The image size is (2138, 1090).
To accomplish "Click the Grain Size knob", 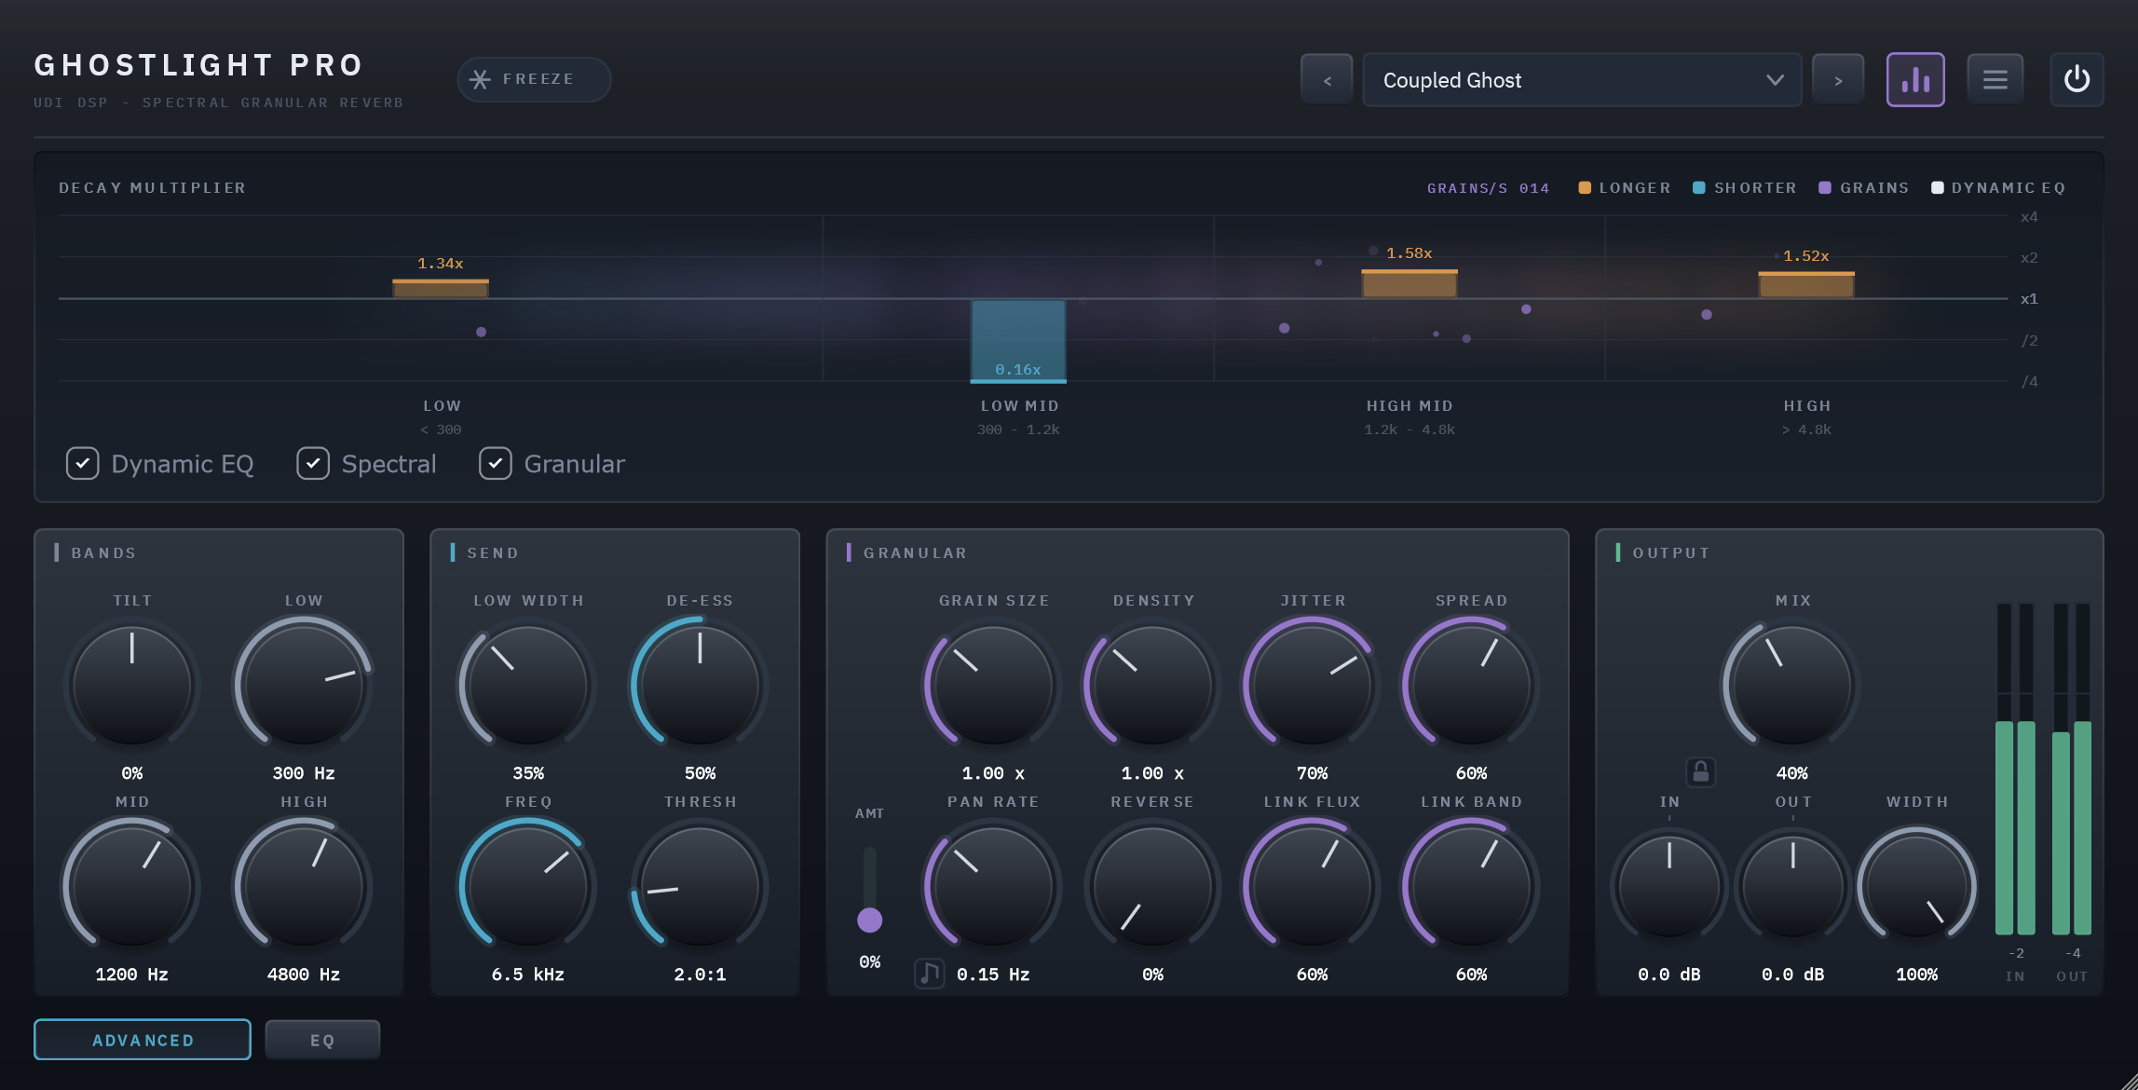I will tap(993, 686).
